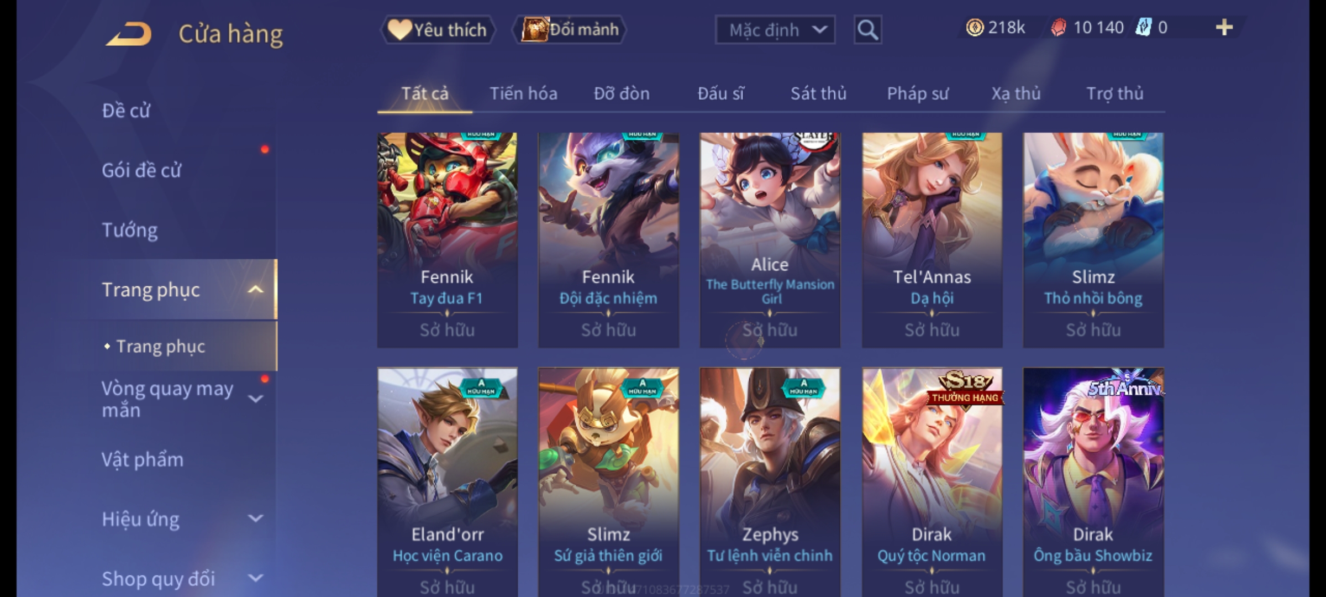This screenshot has width=1326, height=597.
Task: Open Yêu thích favorites with heart icon
Action: point(438,29)
